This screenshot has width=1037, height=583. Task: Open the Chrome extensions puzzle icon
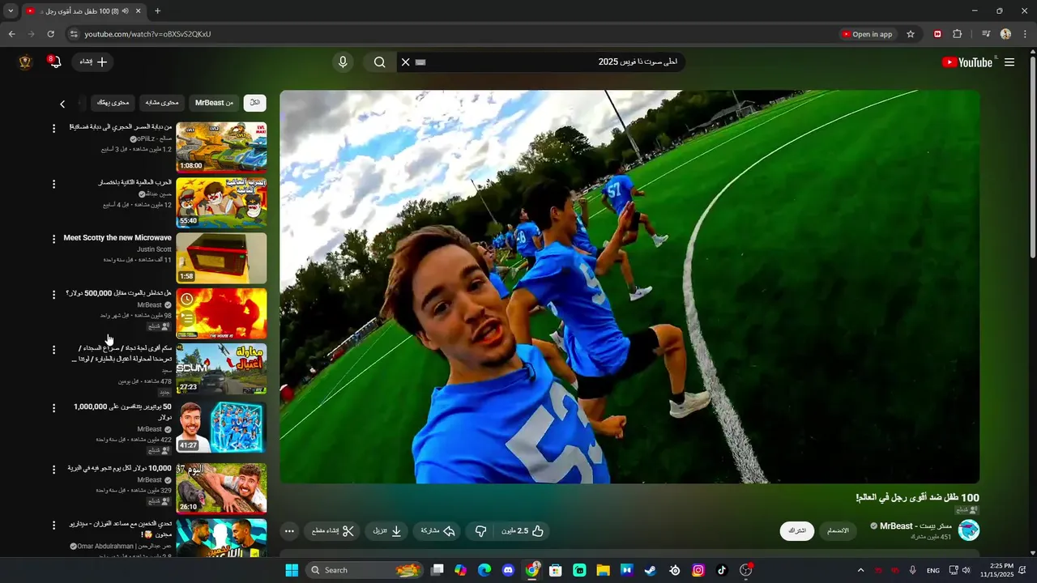(x=958, y=34)
